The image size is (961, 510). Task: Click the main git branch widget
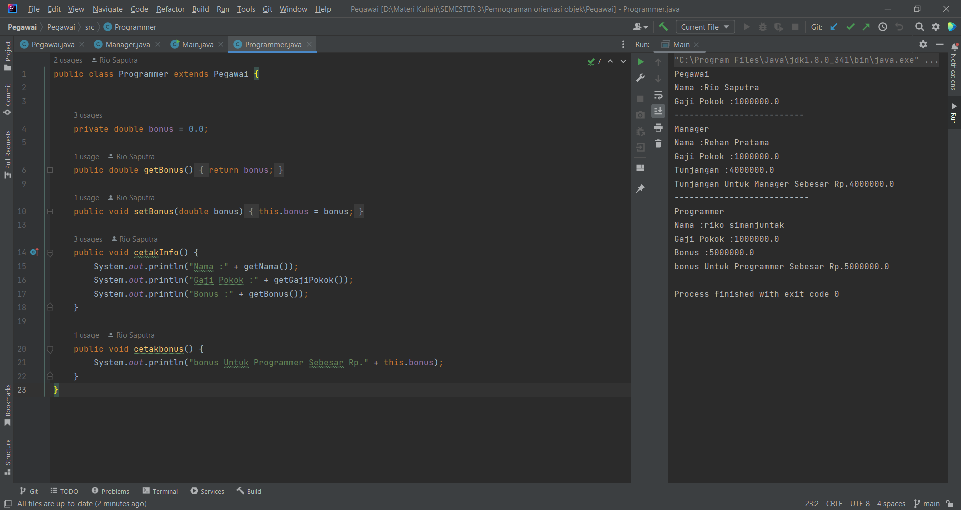[x=927, y=503]
